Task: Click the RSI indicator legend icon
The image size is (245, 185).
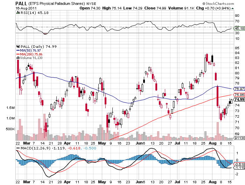Action: 18,13
